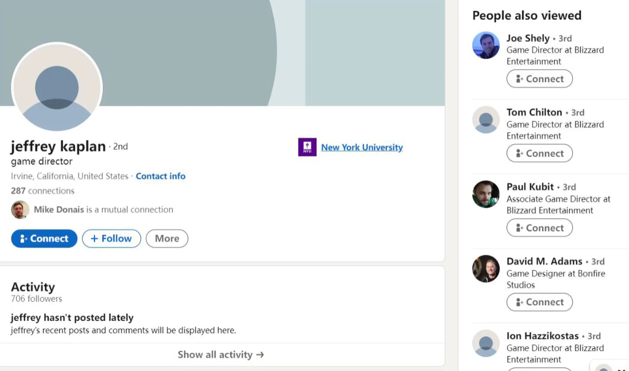The width and height of the screenshot is (629, 371).
Task: Open Mike Donais mutual connection link
Action: point(104,210)
